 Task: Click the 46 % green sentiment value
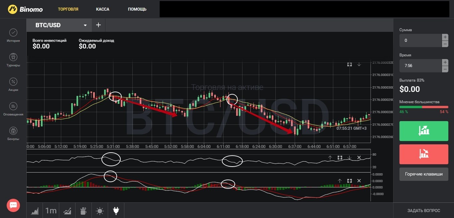click(x=403, y=112)
